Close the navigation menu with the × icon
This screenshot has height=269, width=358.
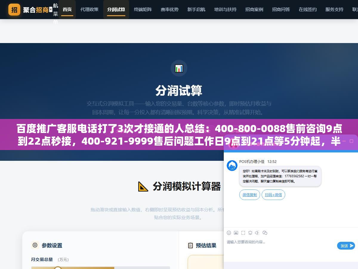pyautogui.click(x=51, y=10)
